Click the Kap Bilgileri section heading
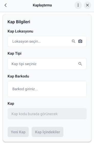 click(19, 22)
